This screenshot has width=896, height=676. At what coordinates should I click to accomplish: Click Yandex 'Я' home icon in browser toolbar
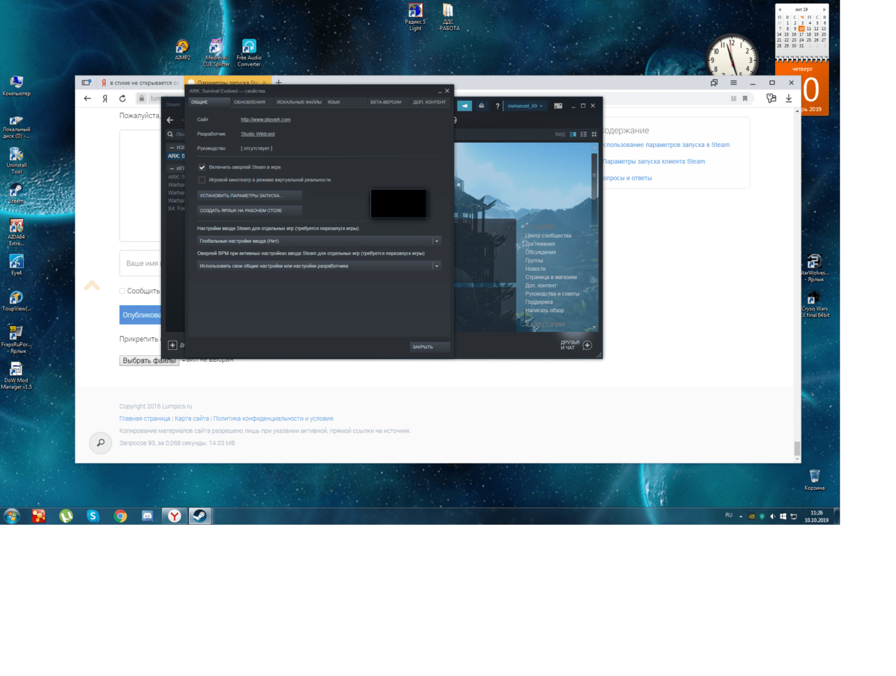105,99
